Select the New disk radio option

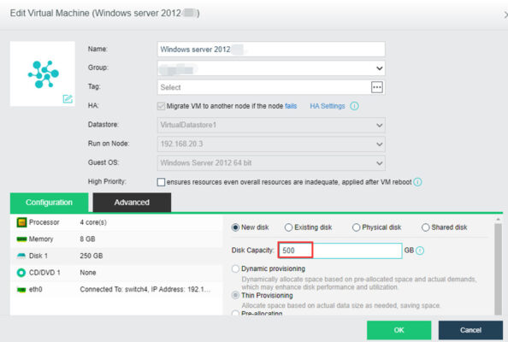[x=235, y=227]
